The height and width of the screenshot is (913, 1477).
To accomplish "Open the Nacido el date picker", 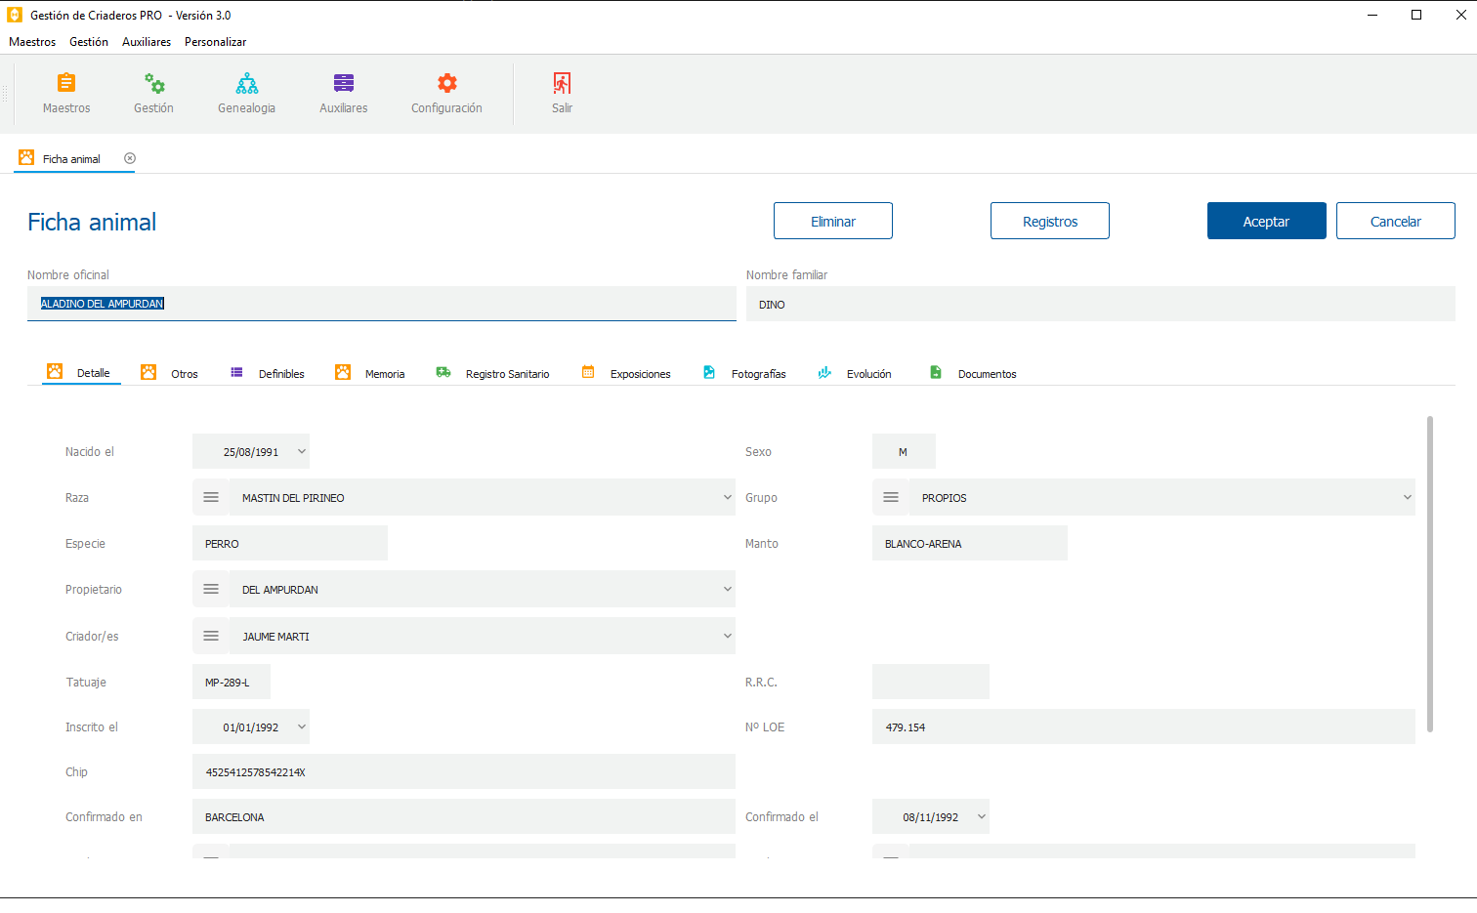I will [302, 452].
